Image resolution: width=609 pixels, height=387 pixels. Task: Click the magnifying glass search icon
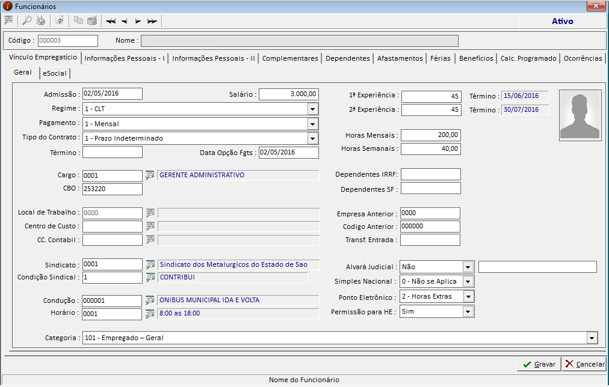point(27,20)
